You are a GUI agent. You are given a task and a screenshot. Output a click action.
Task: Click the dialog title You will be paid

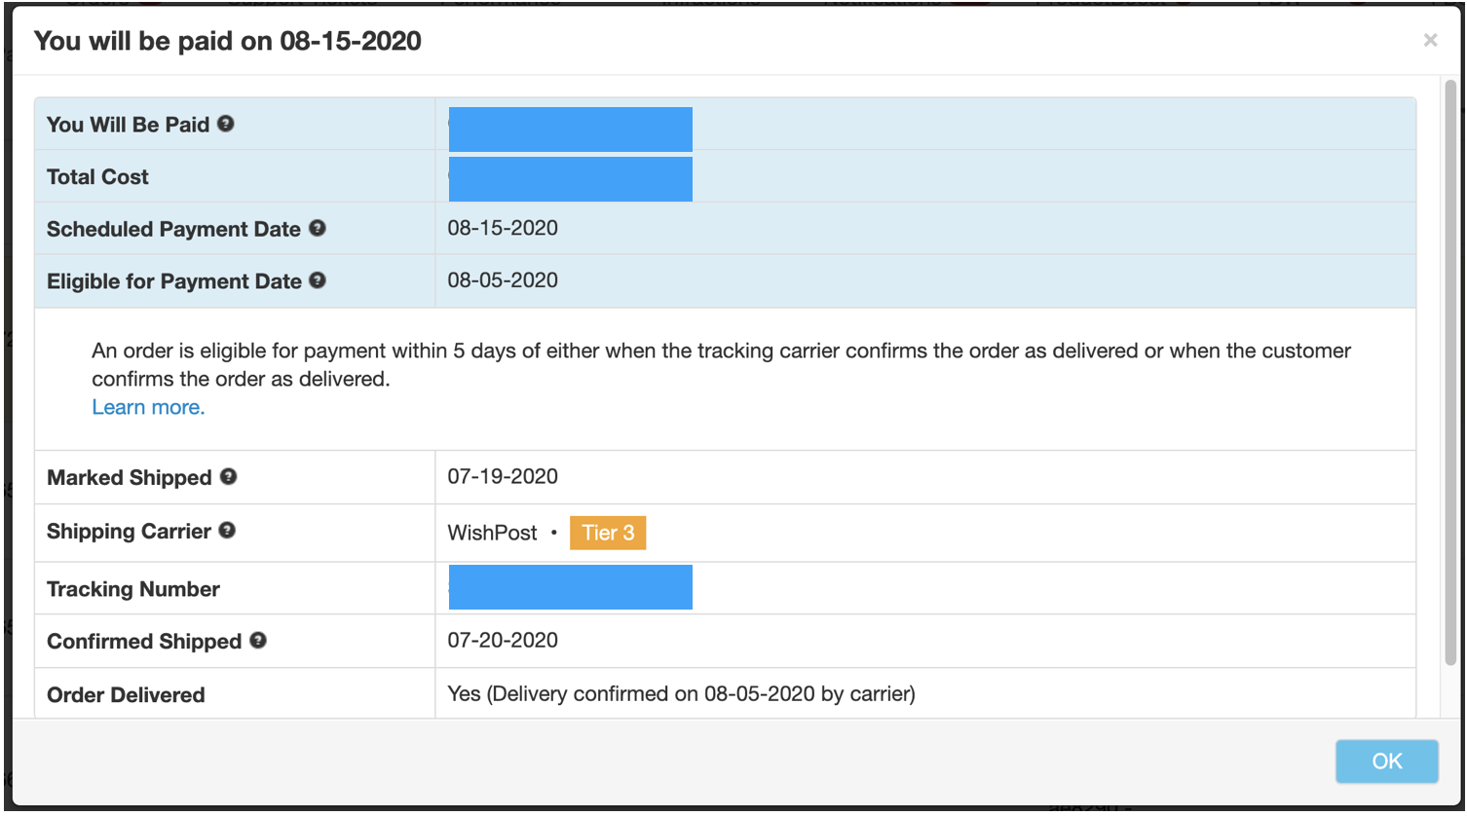click(228, 41)
